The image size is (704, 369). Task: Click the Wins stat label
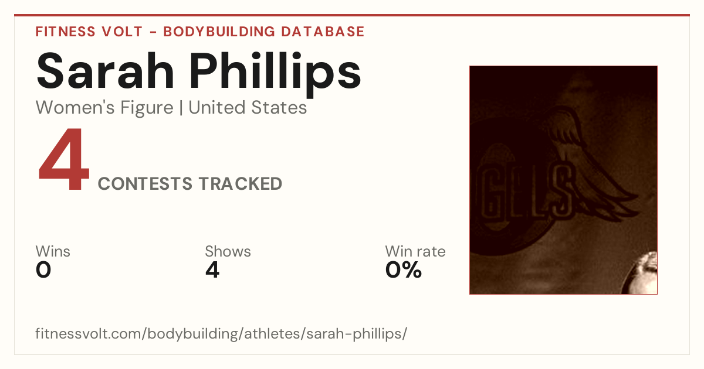pos(53,252)
